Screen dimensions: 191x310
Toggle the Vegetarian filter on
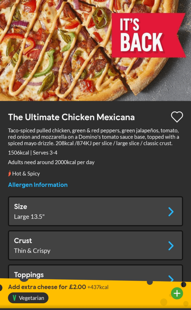click(28, 298)
